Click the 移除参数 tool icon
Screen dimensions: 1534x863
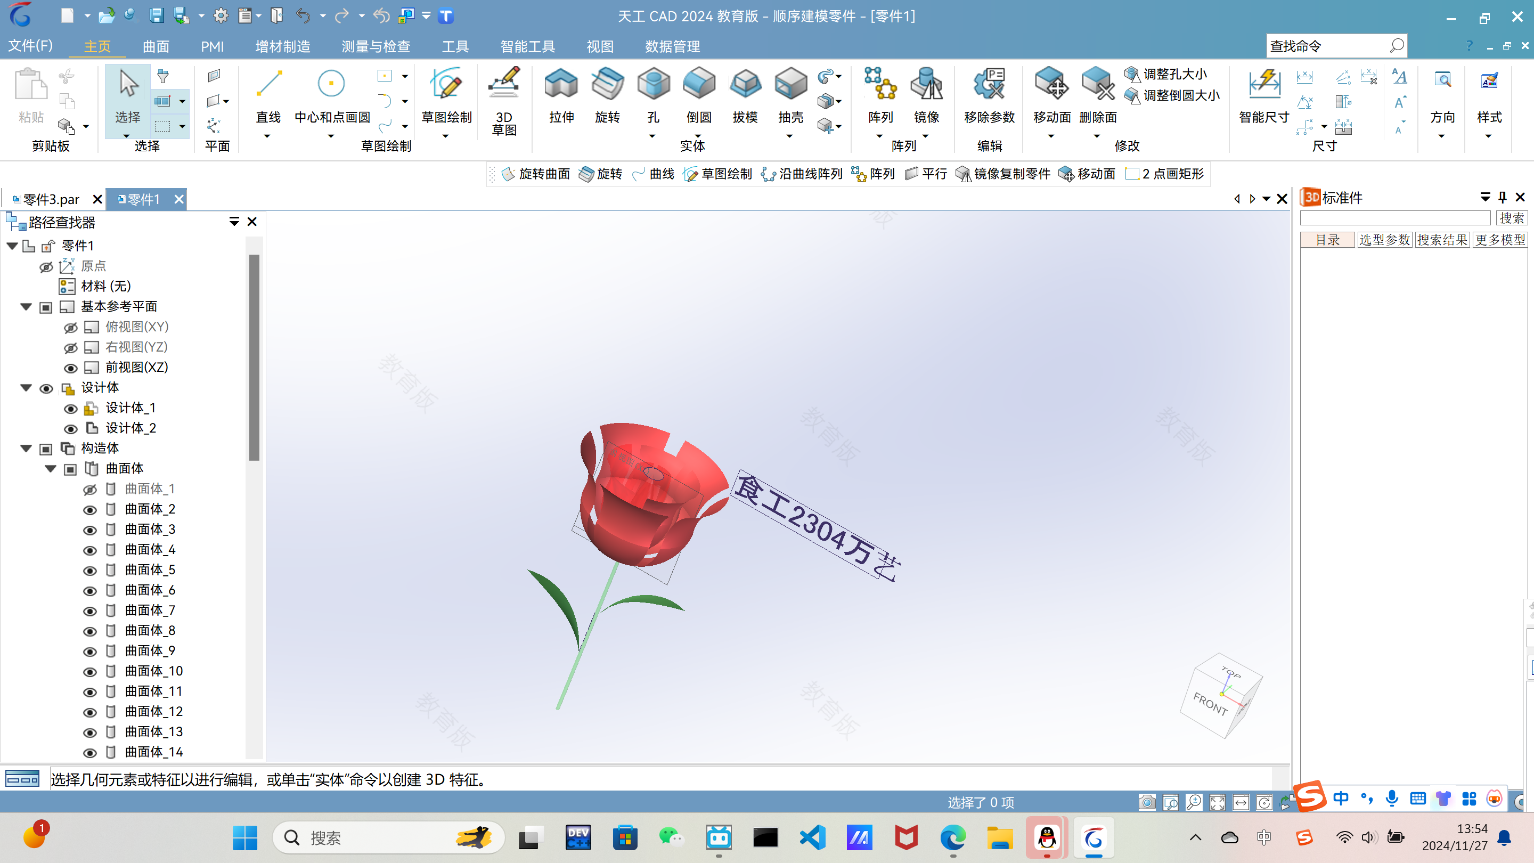click(x=989, y=84)
